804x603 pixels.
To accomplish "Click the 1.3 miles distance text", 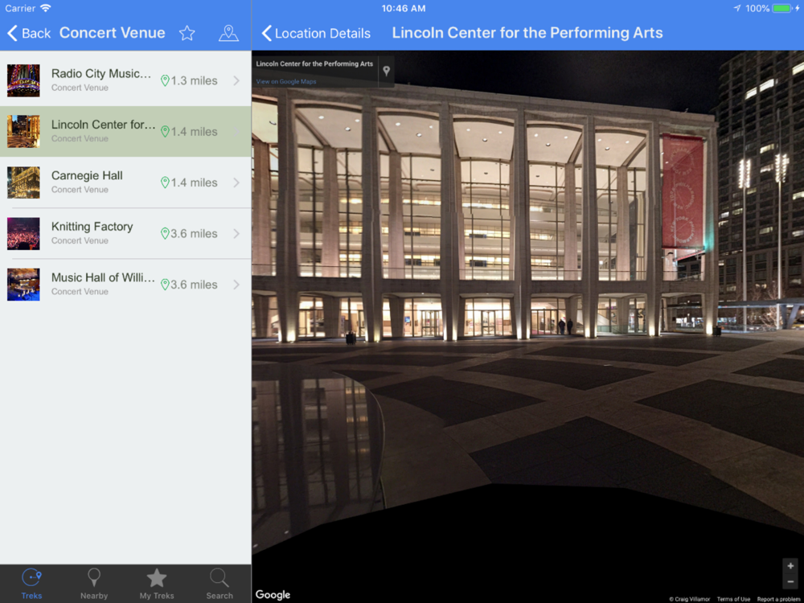I will point(194,81).
